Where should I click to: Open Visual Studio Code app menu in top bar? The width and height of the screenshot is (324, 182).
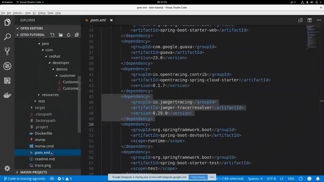coord(30,2)
